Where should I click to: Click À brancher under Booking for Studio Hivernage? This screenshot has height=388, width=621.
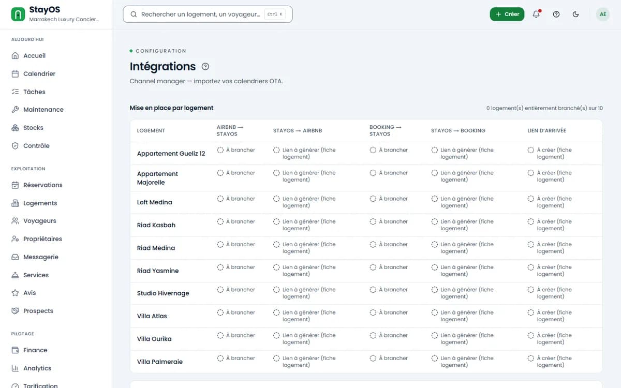click(389, 290)
